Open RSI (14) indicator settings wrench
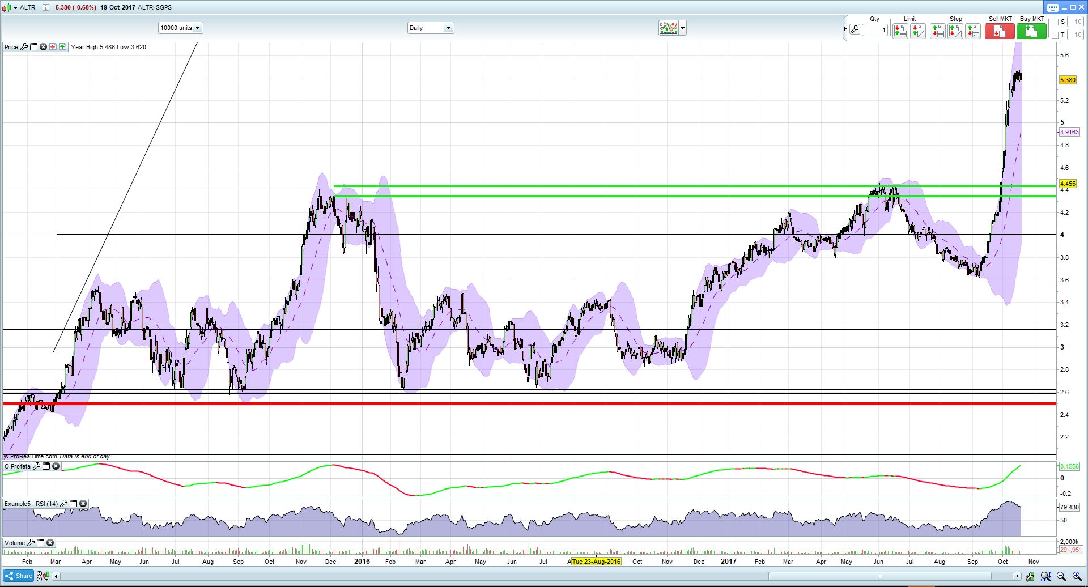Viewport: 1088px width, 587px height. point(65,504)
